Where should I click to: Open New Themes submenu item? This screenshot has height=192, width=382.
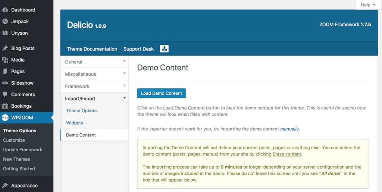click(16, 159)
